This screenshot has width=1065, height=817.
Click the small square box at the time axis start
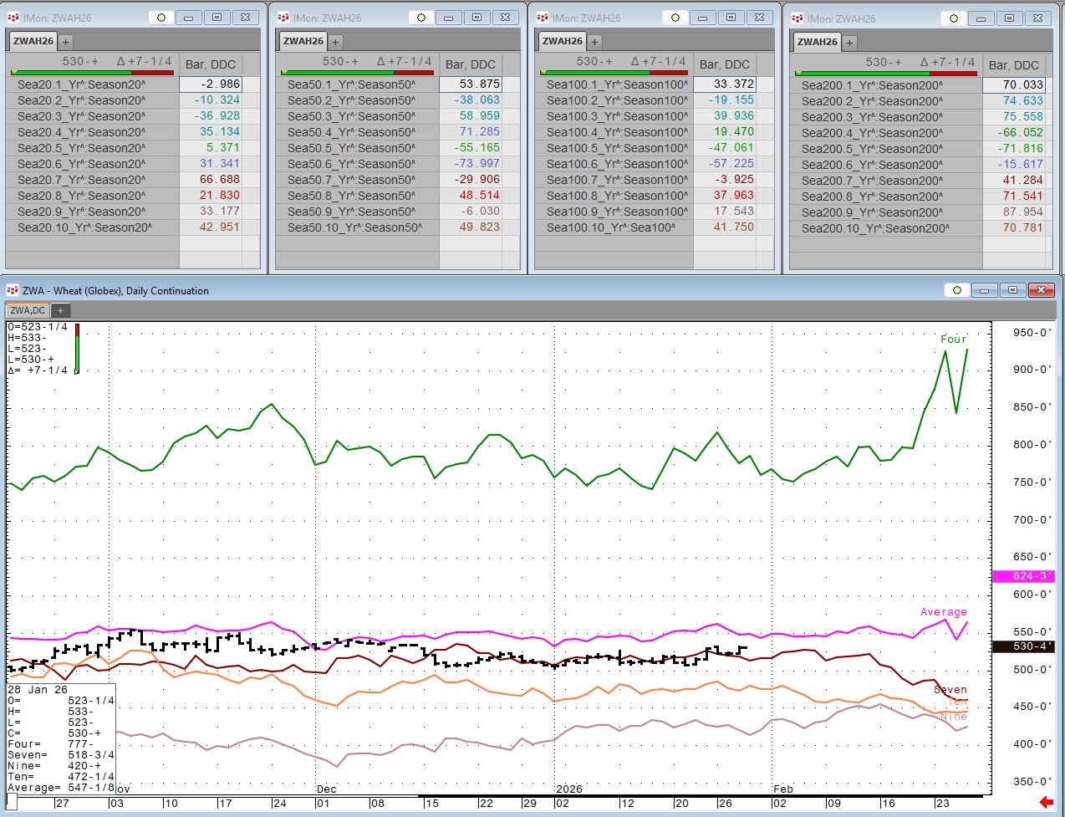pos(12,803)
